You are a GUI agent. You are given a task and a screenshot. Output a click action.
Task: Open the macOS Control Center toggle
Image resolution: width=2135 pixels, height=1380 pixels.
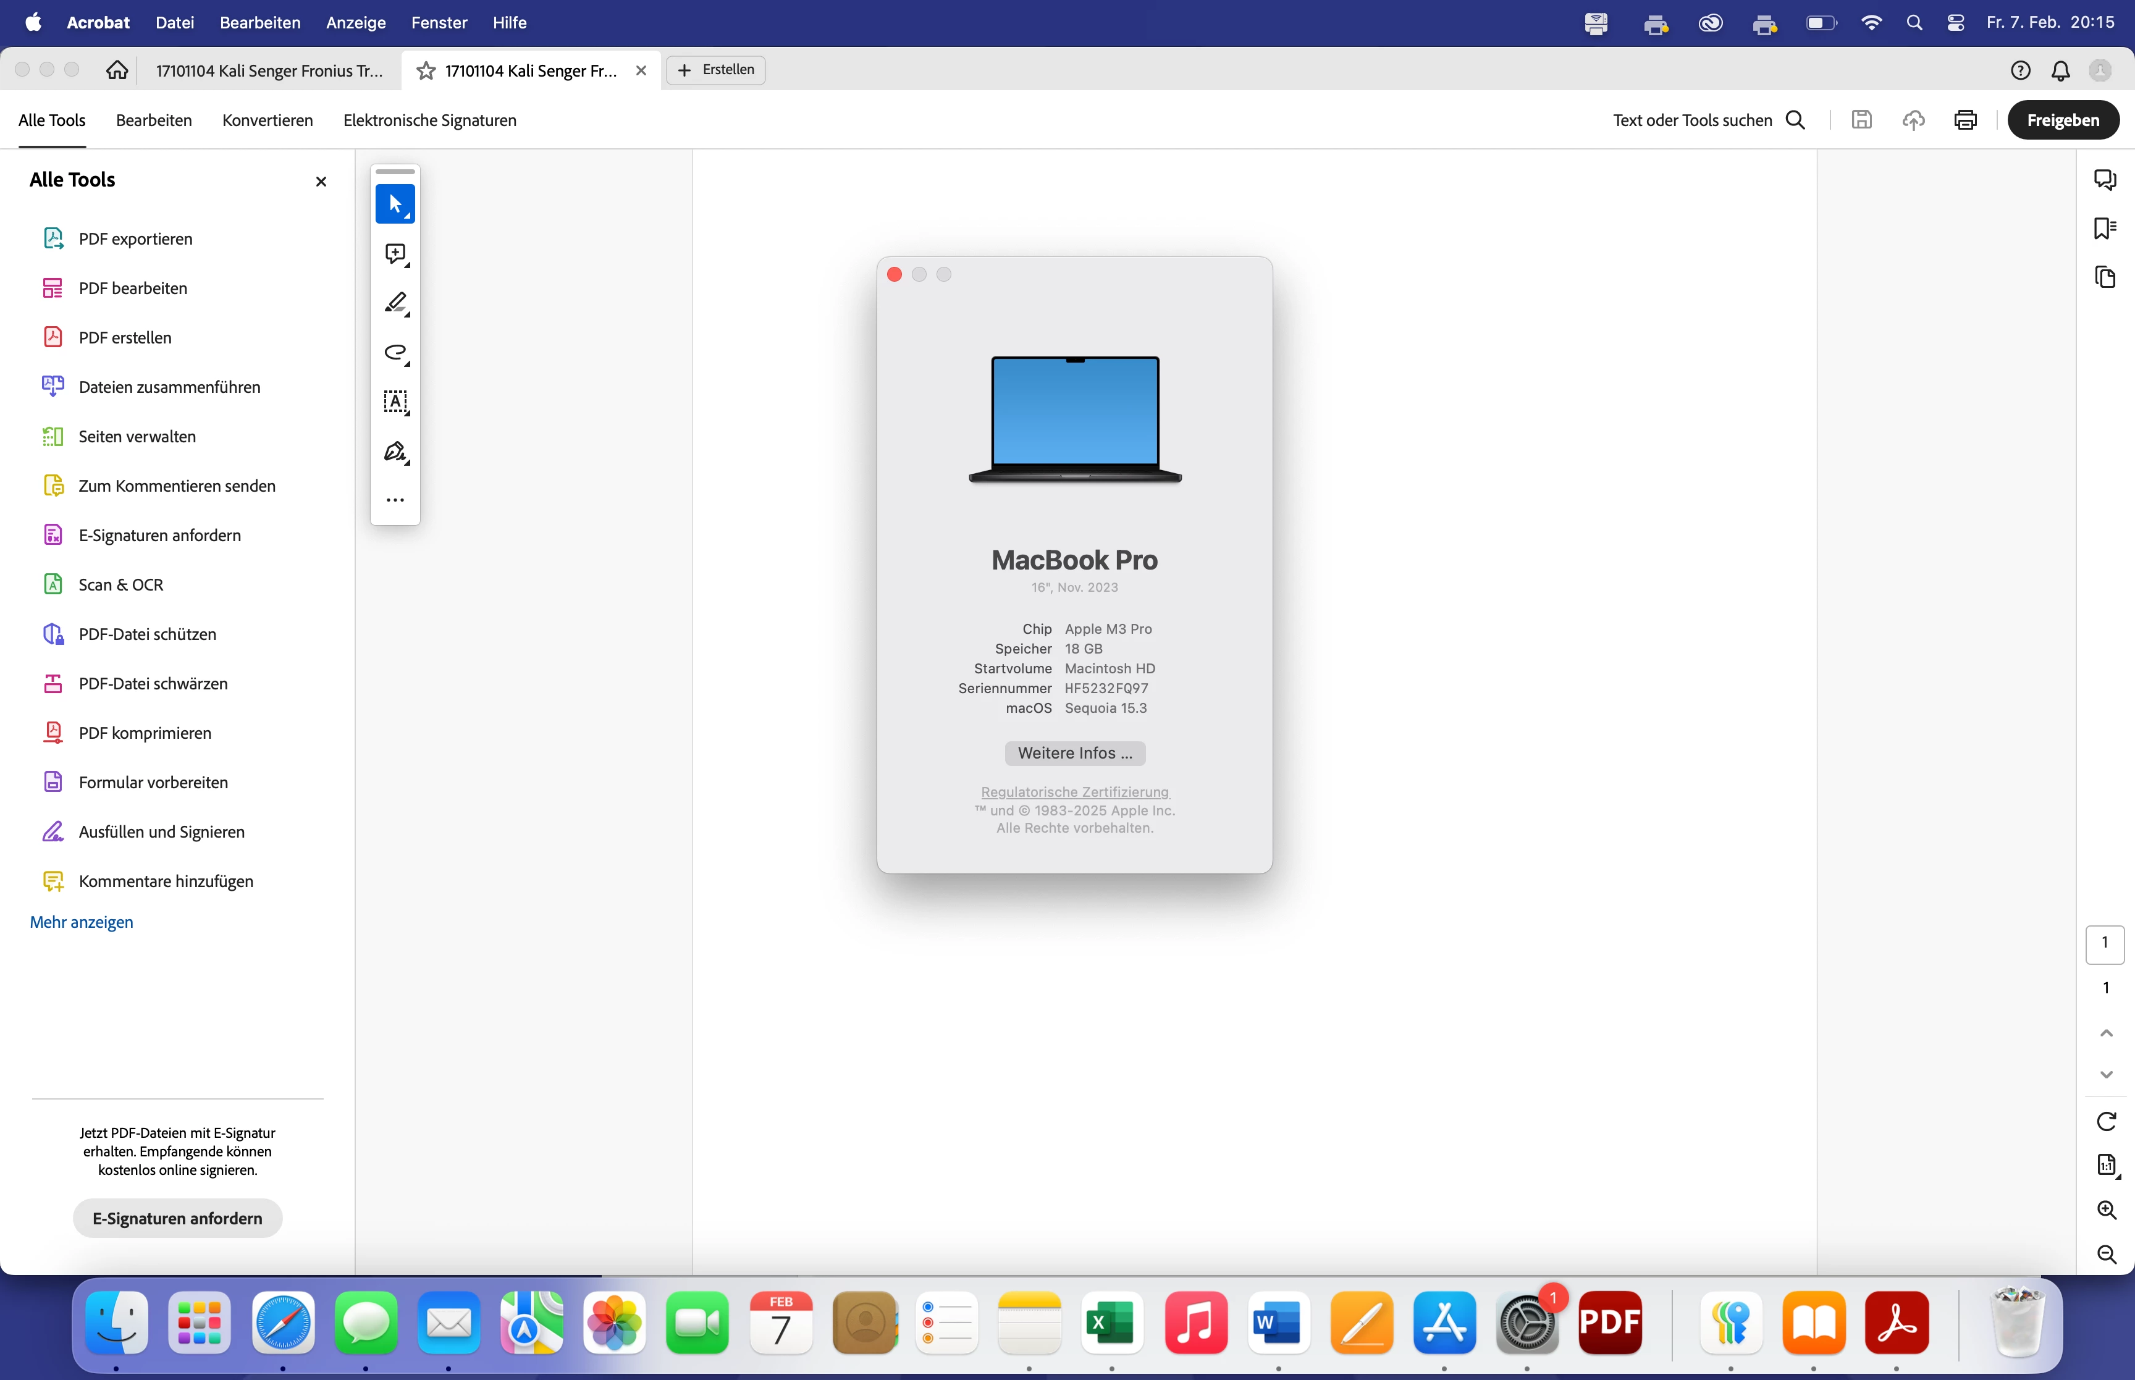pos(1956,22)
